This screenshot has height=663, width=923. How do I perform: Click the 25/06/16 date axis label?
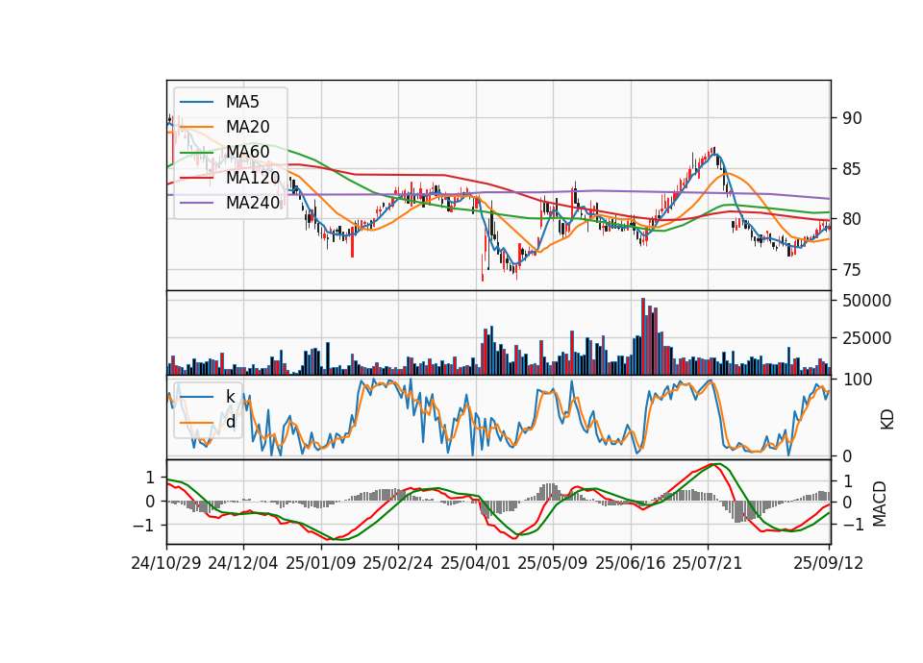[631, 563]
